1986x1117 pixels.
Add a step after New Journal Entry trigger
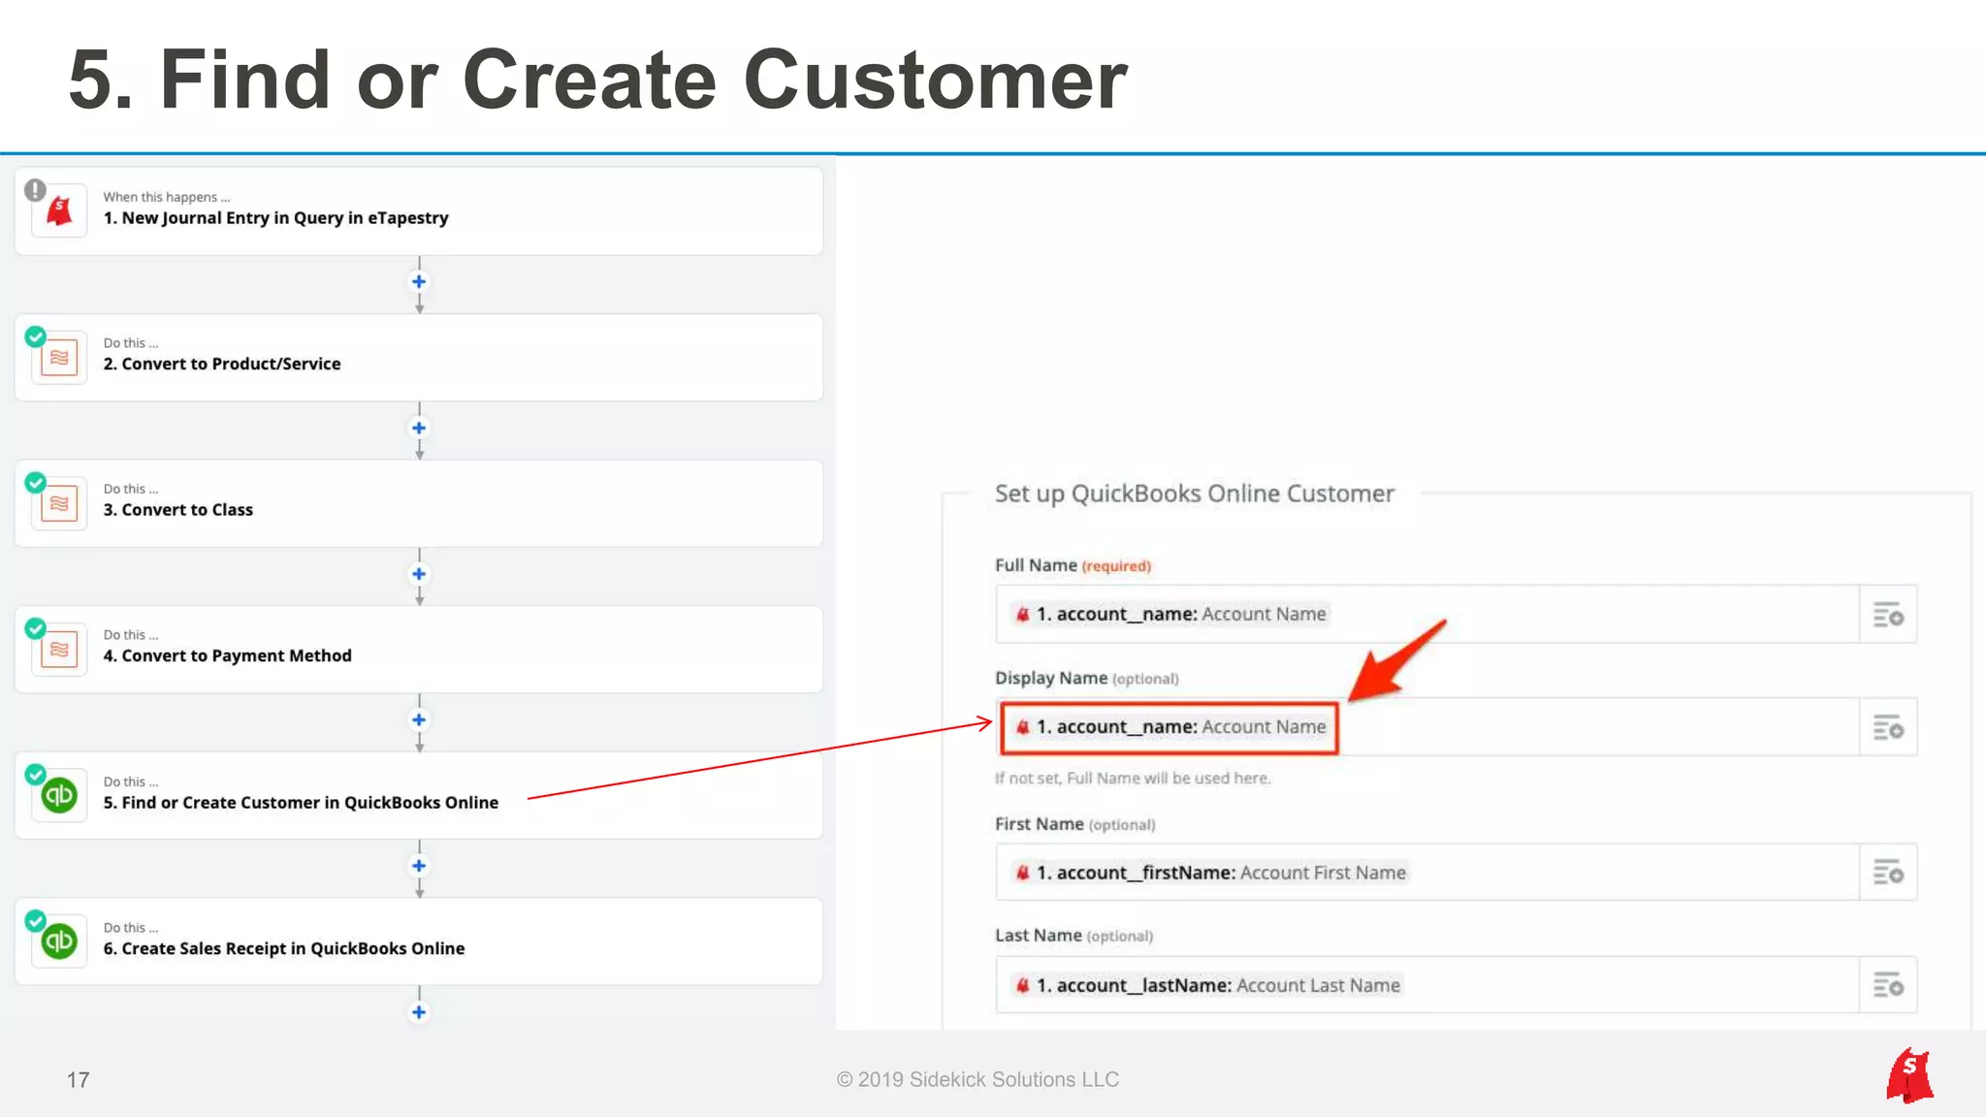click(419, 281)
